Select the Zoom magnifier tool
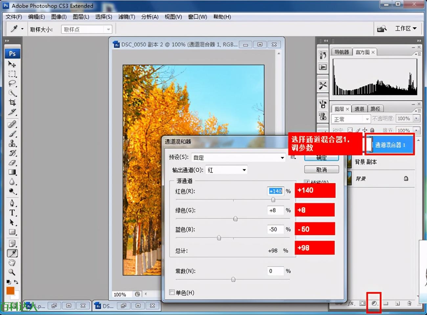This screenshot has width=427, height=315. (12, 272)
